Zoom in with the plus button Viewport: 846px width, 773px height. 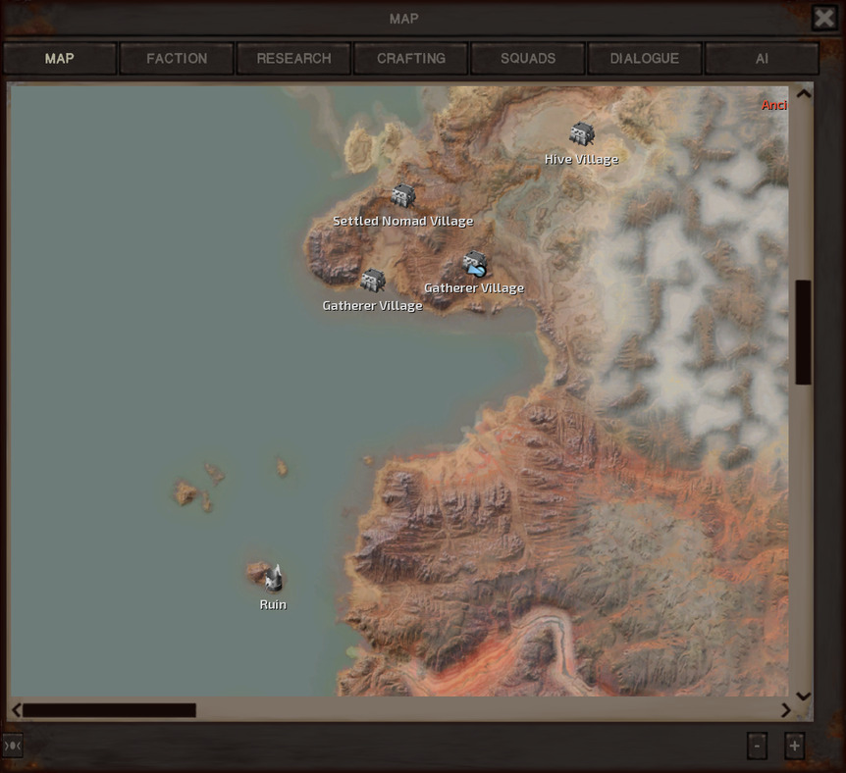pos(794,747)
